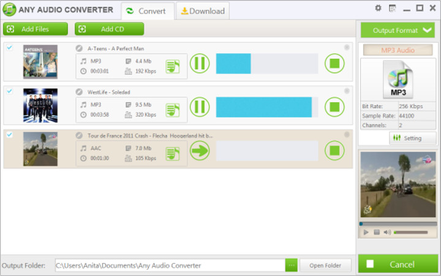Open the Setting button under format details

pyautogui.click(x=412, y=138)
